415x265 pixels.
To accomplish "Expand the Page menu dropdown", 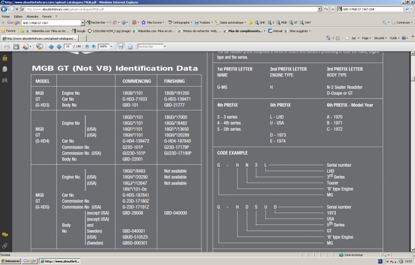I will [x=366, y=38].
